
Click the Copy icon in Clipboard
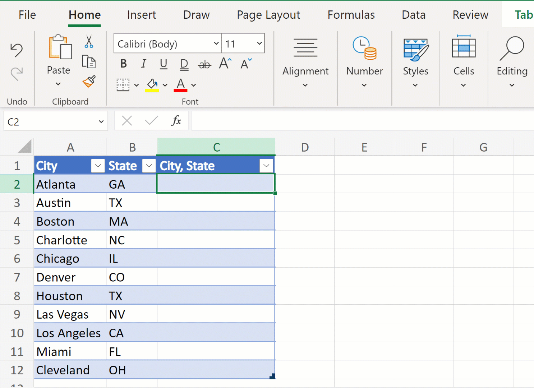point(89,62)
